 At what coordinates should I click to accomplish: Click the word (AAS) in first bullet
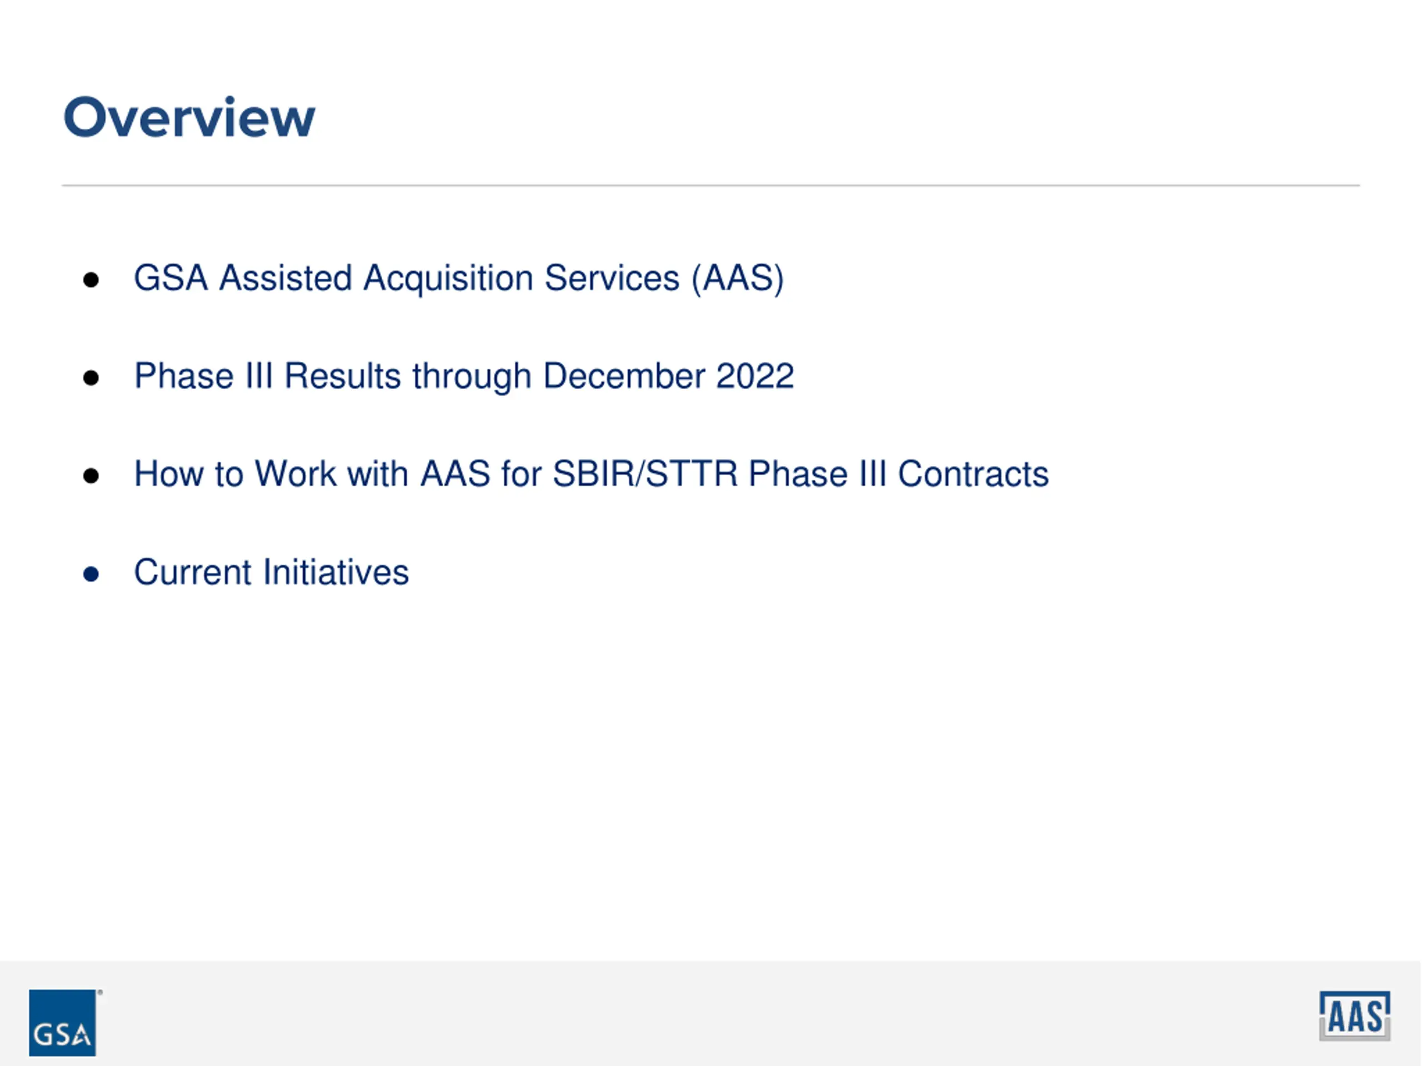click(738, 279)
